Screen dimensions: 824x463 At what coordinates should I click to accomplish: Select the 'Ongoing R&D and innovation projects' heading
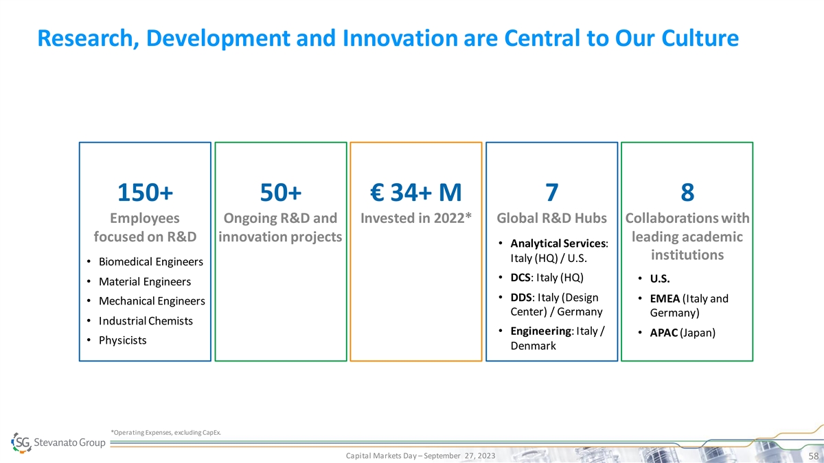point(280,228)
